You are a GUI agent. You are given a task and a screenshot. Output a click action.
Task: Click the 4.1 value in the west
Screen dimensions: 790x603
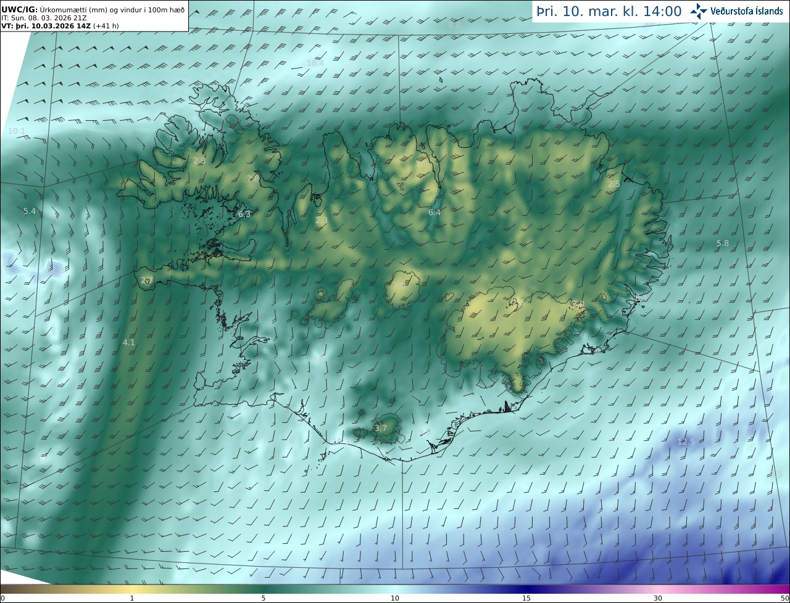coord(128,342)
